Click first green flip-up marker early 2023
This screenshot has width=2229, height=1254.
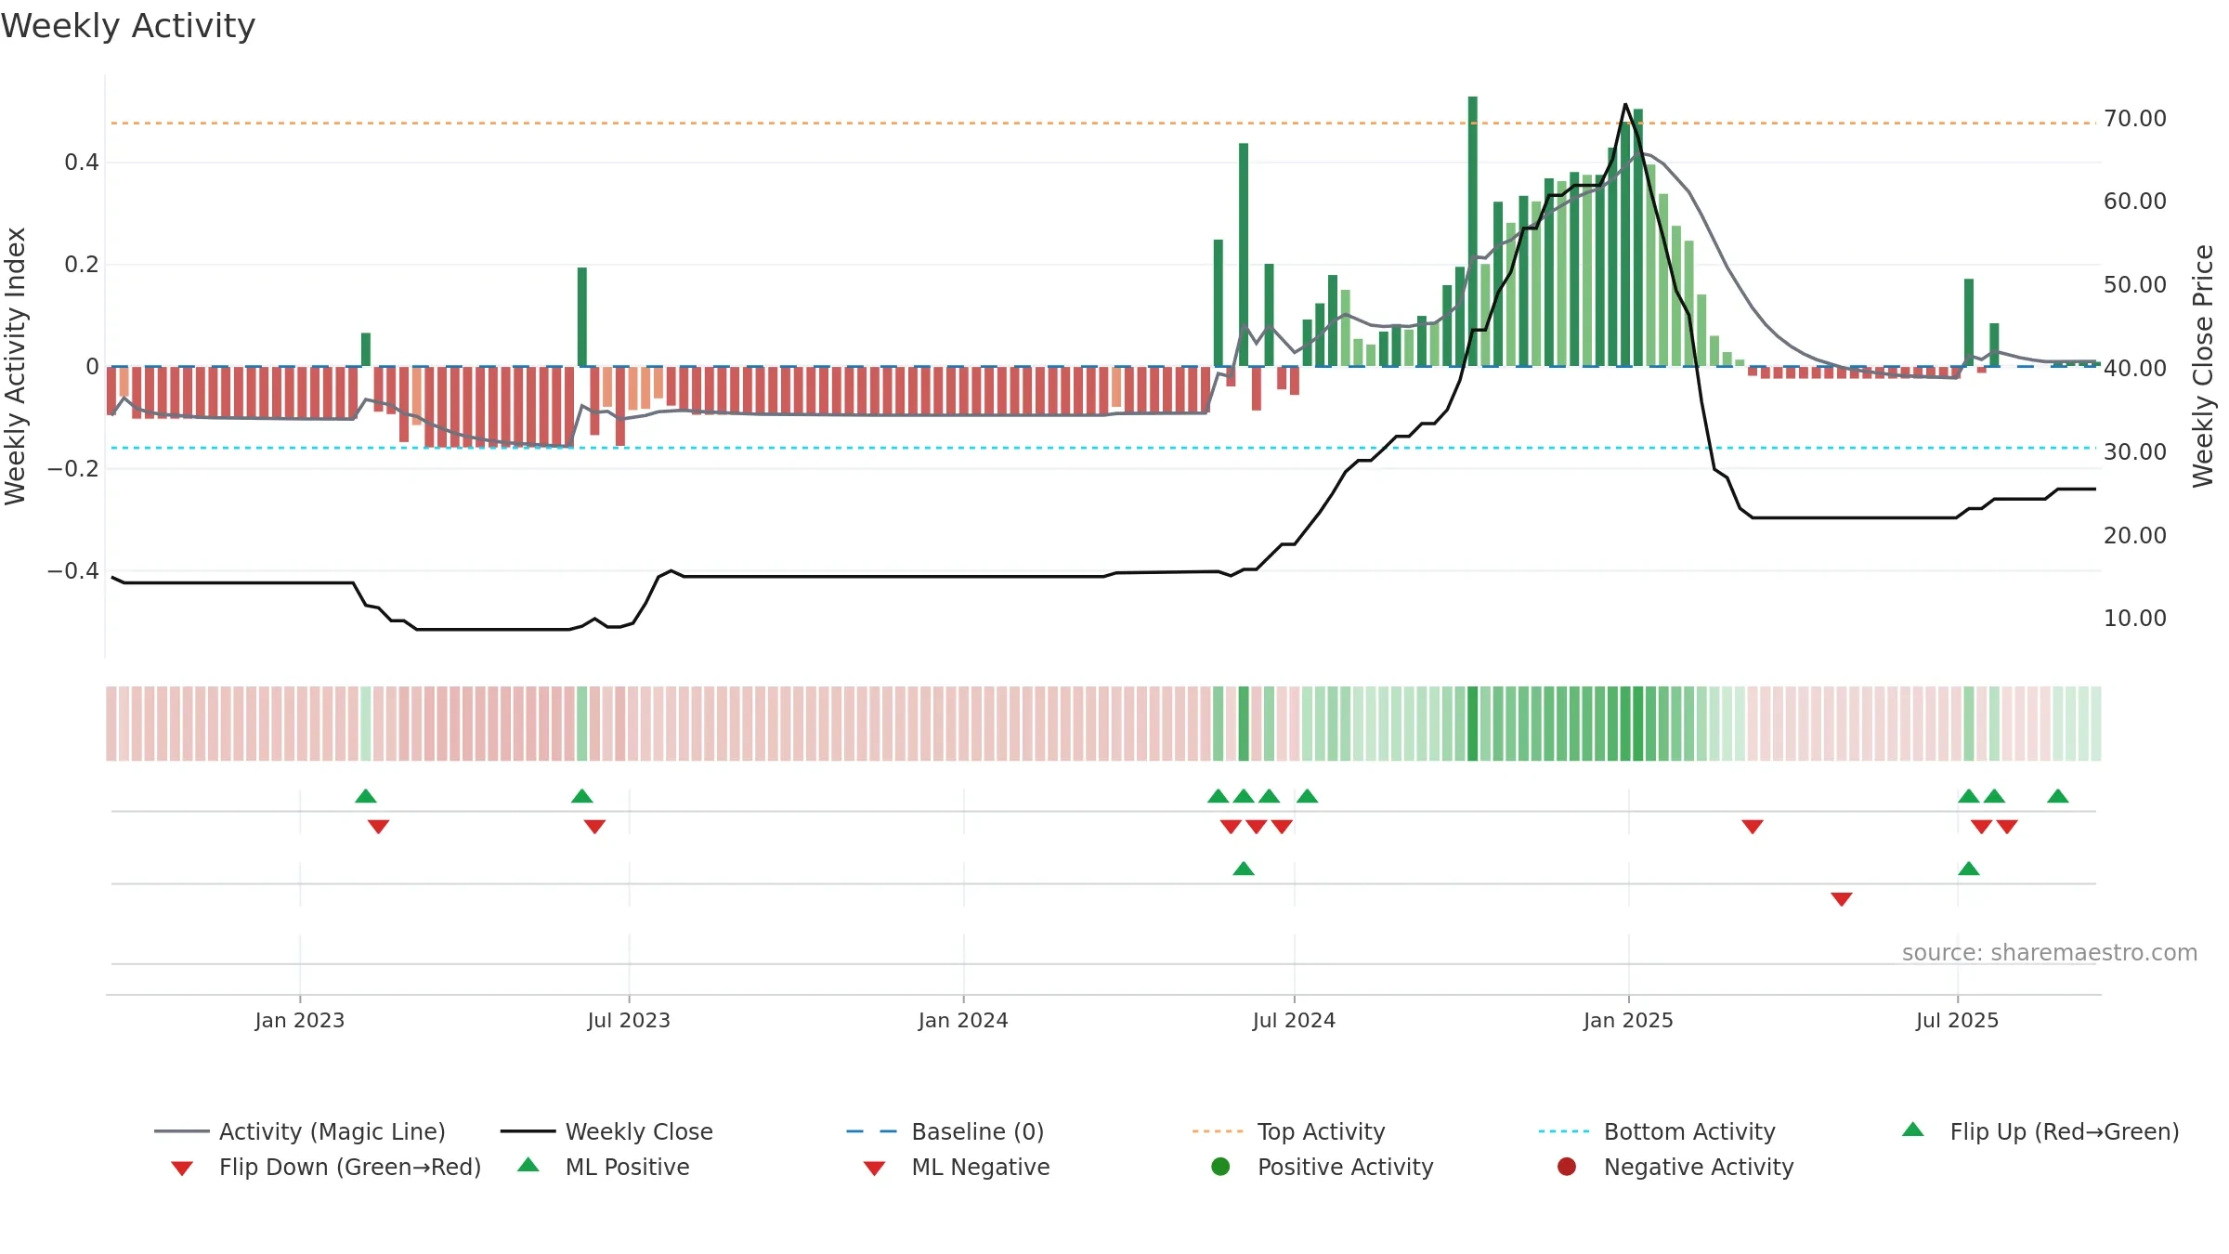(x=366, y=796)
